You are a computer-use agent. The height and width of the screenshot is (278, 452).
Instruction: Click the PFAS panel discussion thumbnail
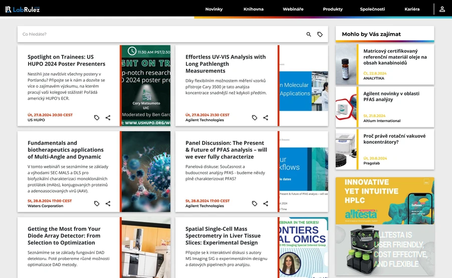(x=304, y=172)
